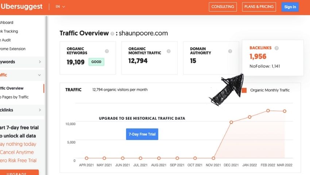
Task: Open the EN language dropdown
Action: pyautogui.click(x=60, y=7)
